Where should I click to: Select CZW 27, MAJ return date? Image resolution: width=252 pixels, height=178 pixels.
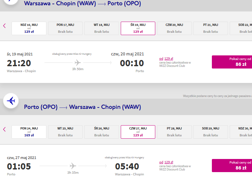[138, 132]
